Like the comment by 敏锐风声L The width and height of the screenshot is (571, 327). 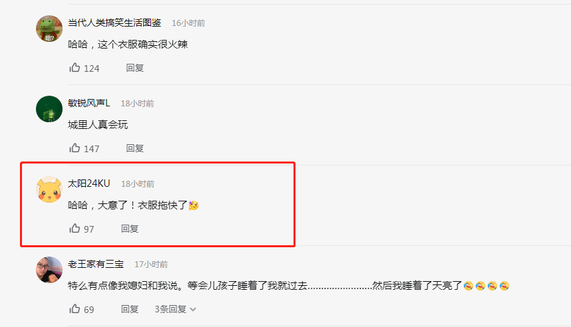75,148
